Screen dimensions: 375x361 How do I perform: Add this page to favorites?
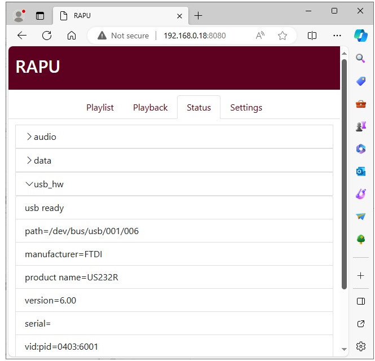(x=283, y=36)
